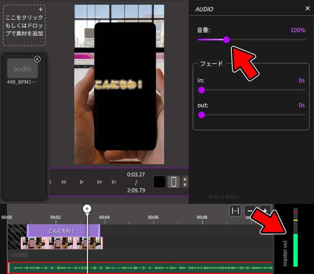Click the こんにちわ！ text overlay in preview
The image size is (314, 274).
pyautogui.click(x=118, y=84)
